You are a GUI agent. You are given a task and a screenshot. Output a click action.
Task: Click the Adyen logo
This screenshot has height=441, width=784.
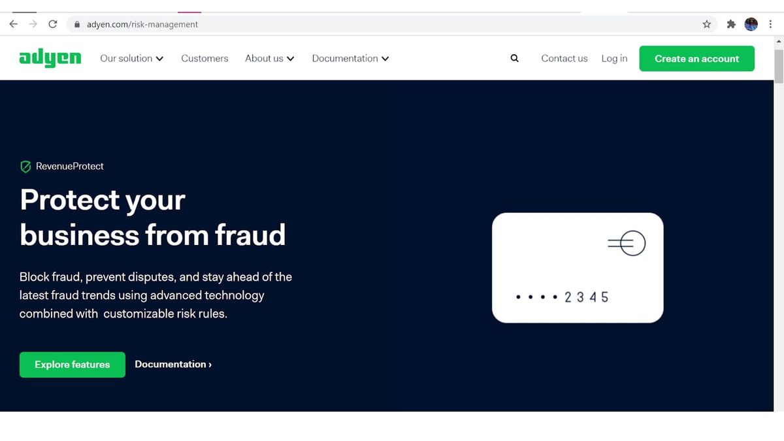point(50,58)
